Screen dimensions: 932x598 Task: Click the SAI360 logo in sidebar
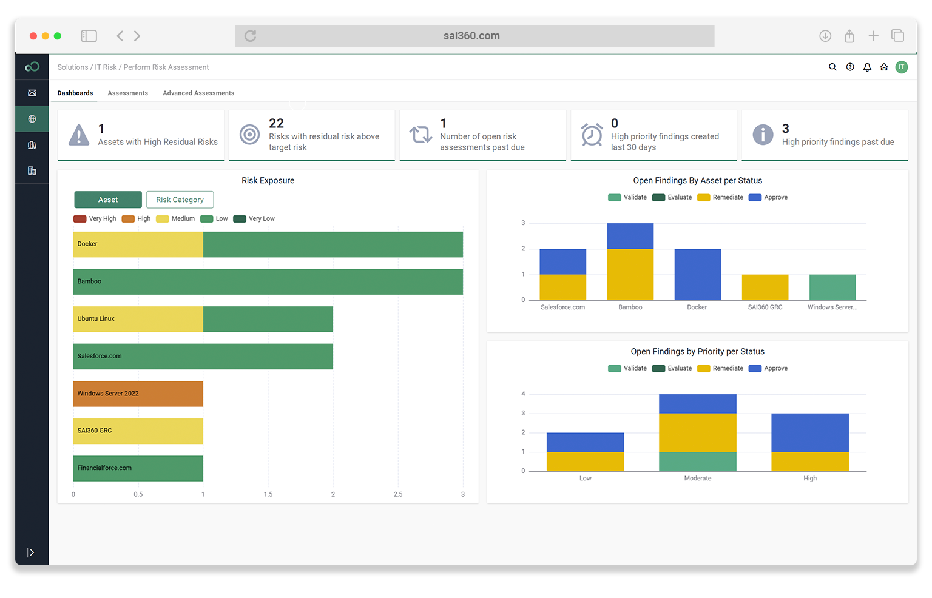click(x=32, y=67)
